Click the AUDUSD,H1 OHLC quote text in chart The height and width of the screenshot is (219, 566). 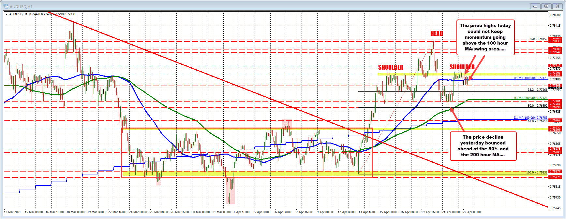tap(42, 14)
